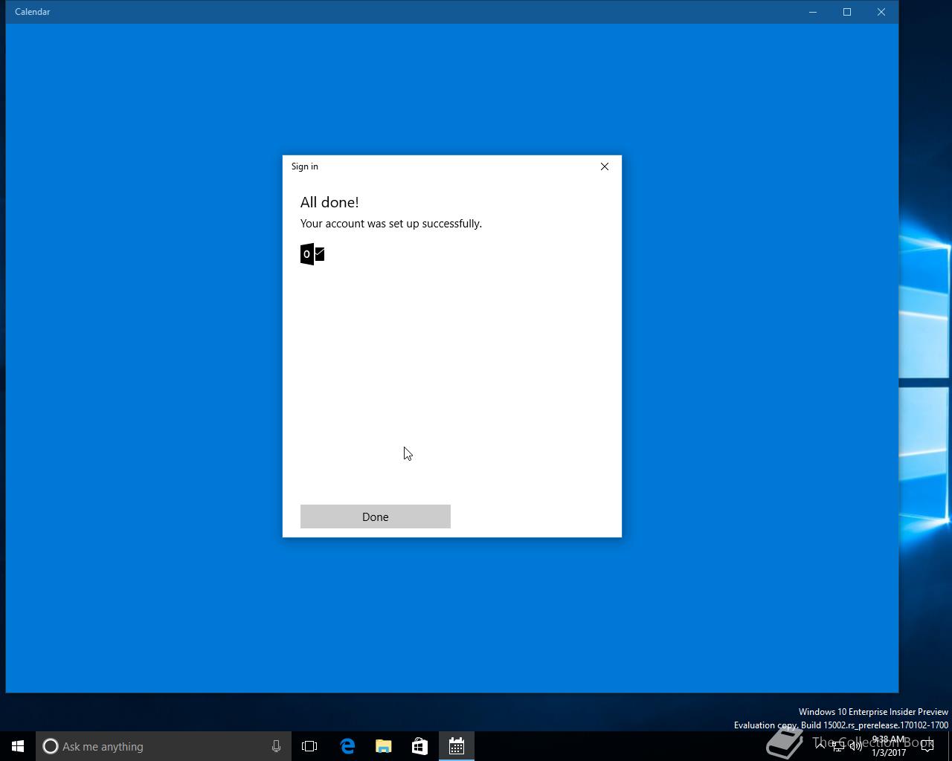
Task: Click the Cortana search box
Action: (x=164, y=746)
